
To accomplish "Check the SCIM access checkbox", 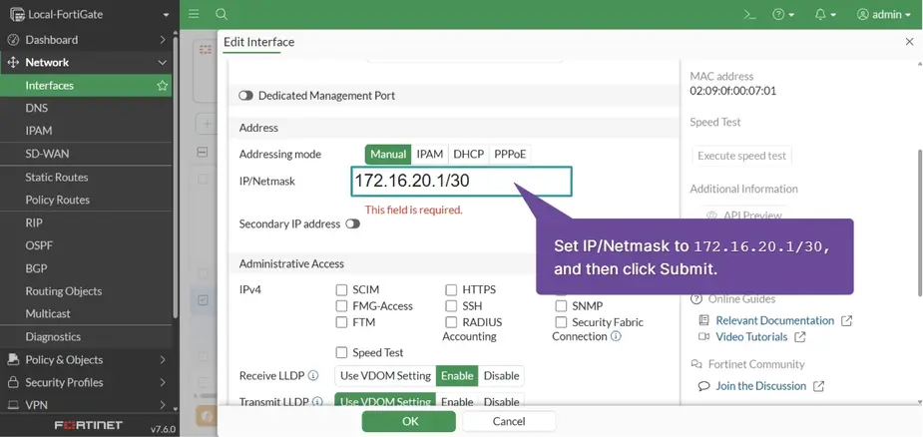I will (341, 289).
